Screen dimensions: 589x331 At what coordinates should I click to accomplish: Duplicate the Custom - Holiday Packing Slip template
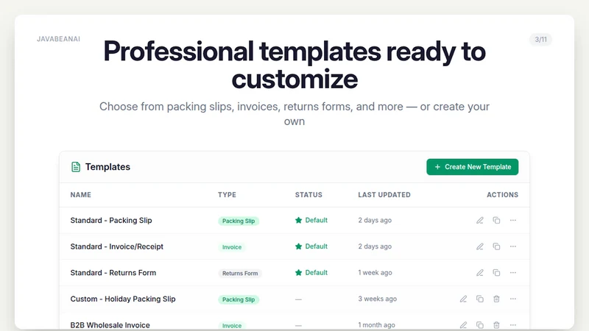pyautogui.click(x=480, y=299)
